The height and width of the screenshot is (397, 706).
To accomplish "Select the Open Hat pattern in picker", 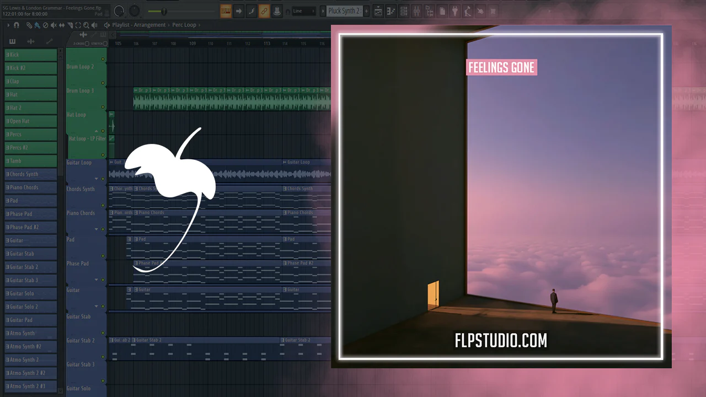I will point(31,121).
